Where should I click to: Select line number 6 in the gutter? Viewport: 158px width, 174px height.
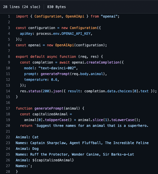pos(9,45)
